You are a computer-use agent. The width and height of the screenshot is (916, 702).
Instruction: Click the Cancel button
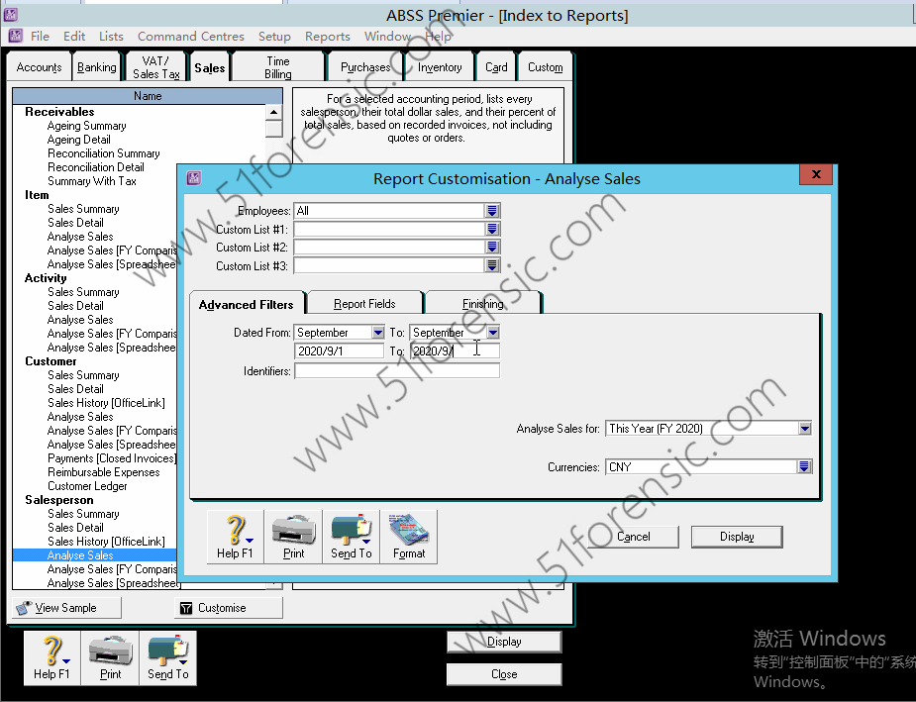pos(633,536)
